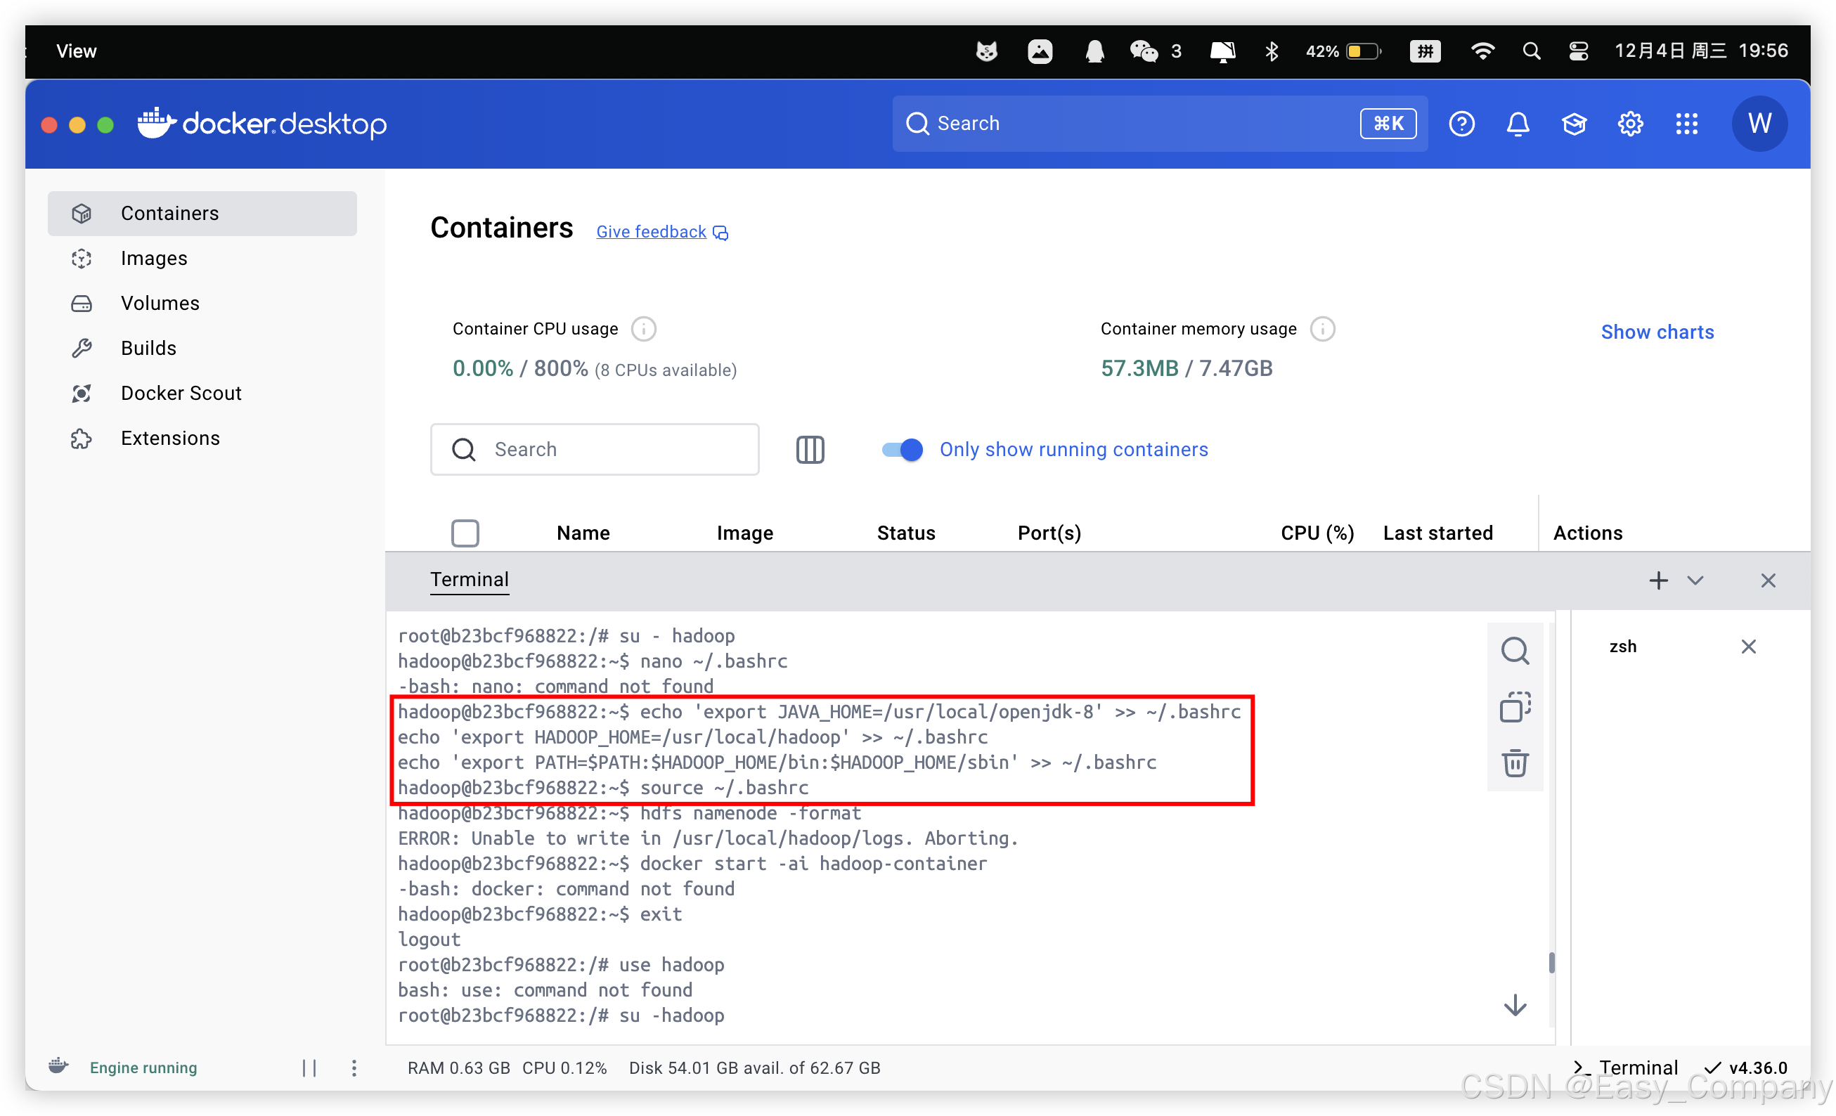The image size is (1836, 1116).
Task: Open Docker Scout from sidebar
Action: click(202, 393)
